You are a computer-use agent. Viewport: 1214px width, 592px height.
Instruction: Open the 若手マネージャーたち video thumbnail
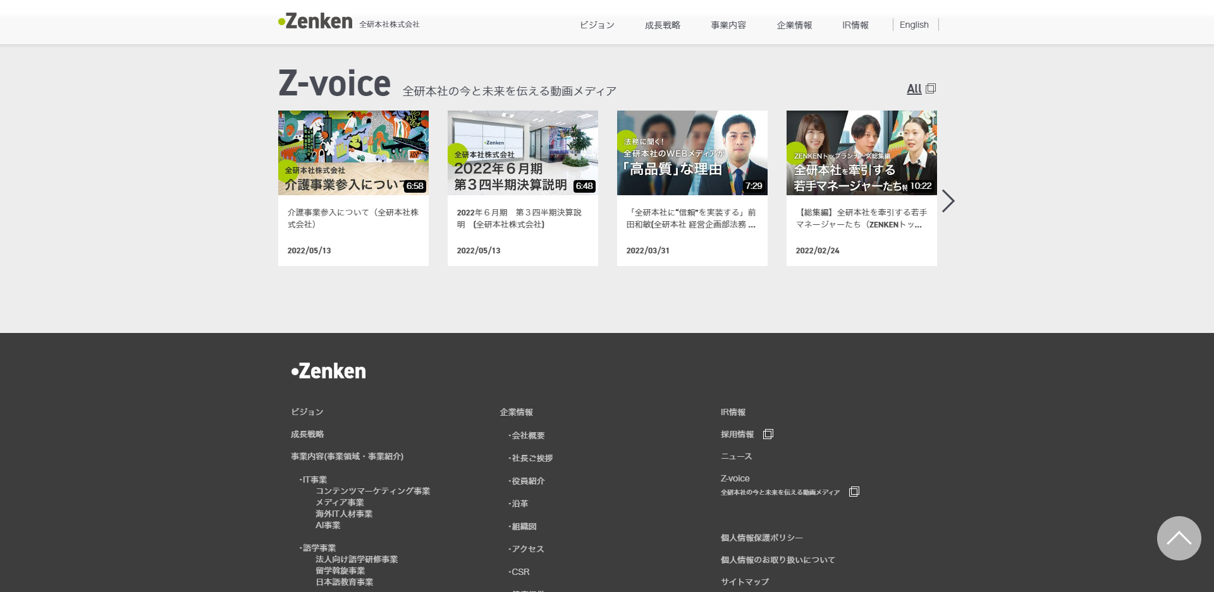pos(861,153)
